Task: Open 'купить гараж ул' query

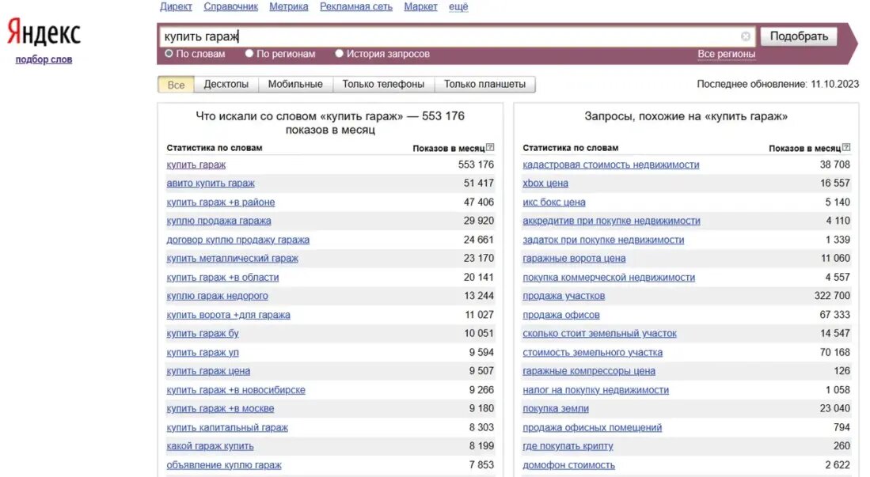Action: (x=203, y=352)
